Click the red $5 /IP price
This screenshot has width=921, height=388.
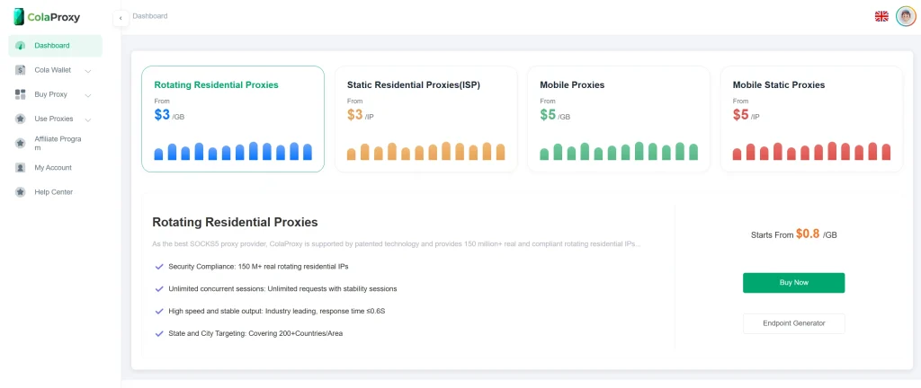click(747, 115)
